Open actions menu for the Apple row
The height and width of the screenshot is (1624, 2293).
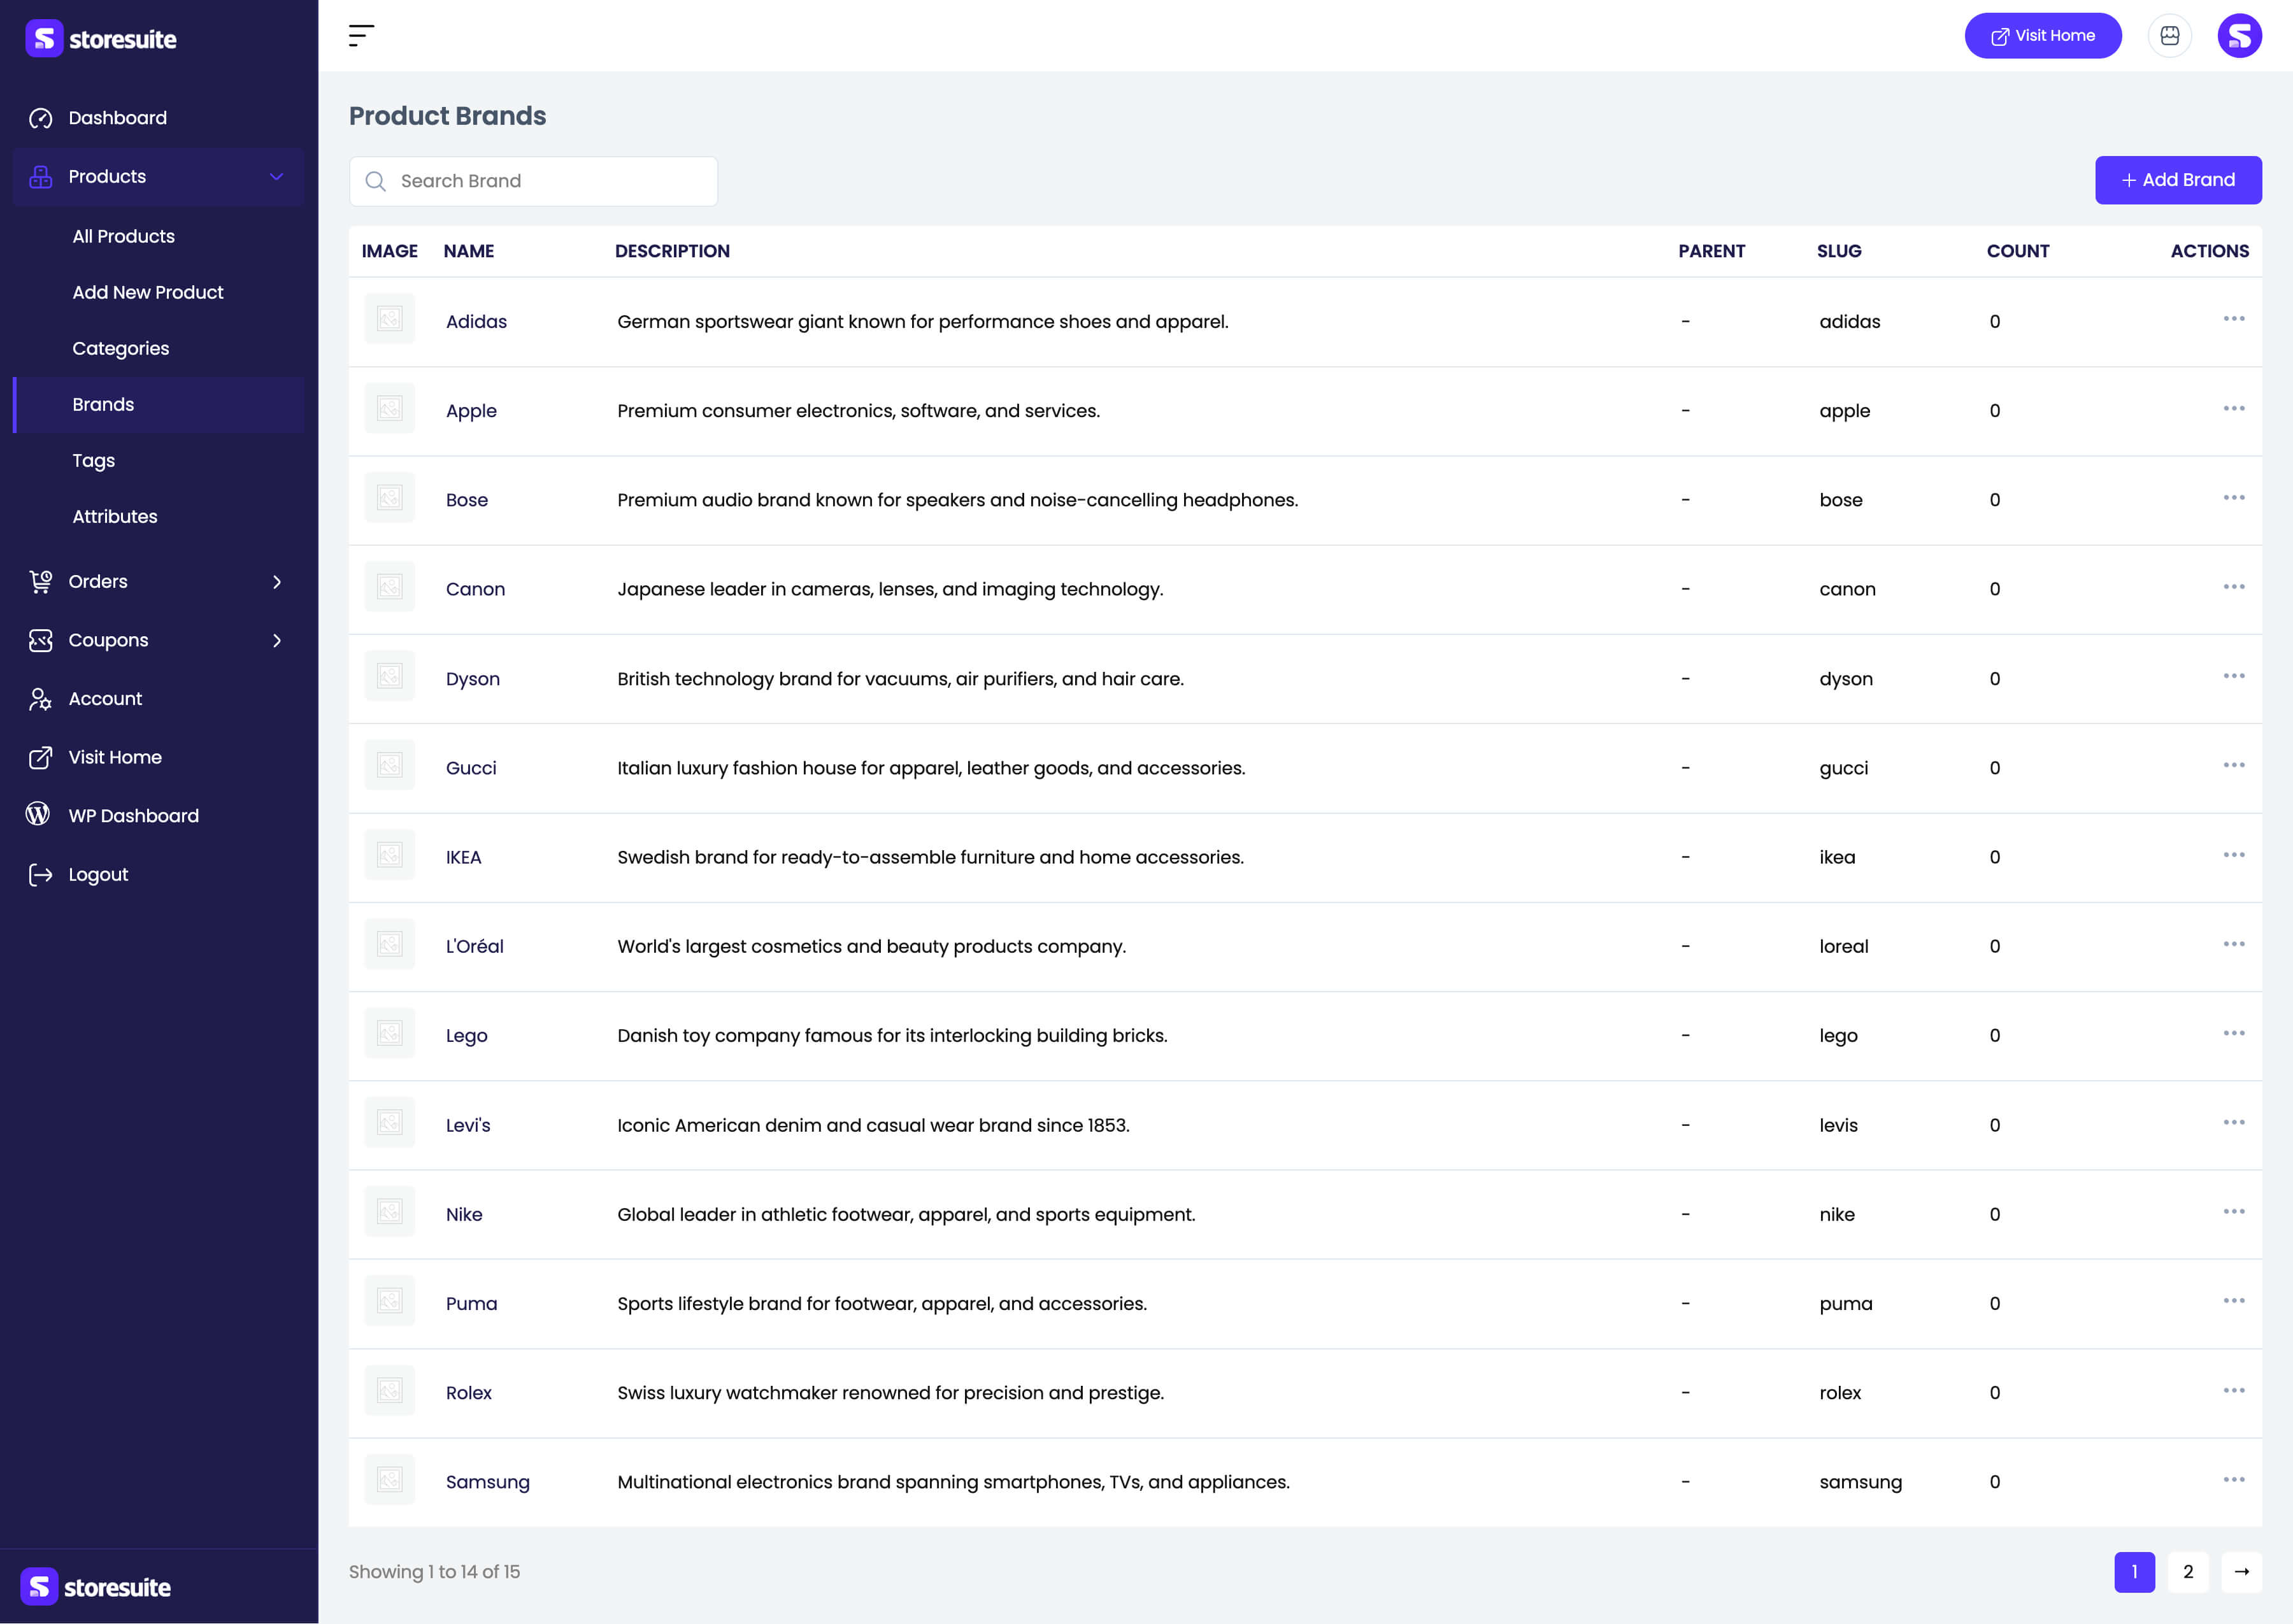pos(2233,408)
